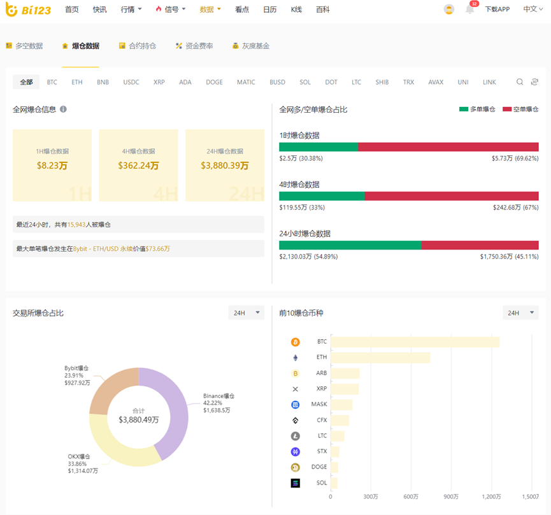This screenshot has width=551, height=515.
Task: Click the user avatar icon
Action: [x=449, y=10]
